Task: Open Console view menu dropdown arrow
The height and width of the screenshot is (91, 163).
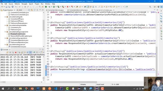Action: pyautogui.click(x=44, y=52)
